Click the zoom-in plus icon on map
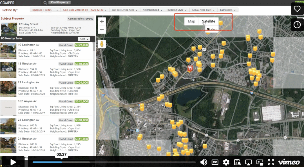The height and width of the screenshot is (167, 304). [102, 21]
